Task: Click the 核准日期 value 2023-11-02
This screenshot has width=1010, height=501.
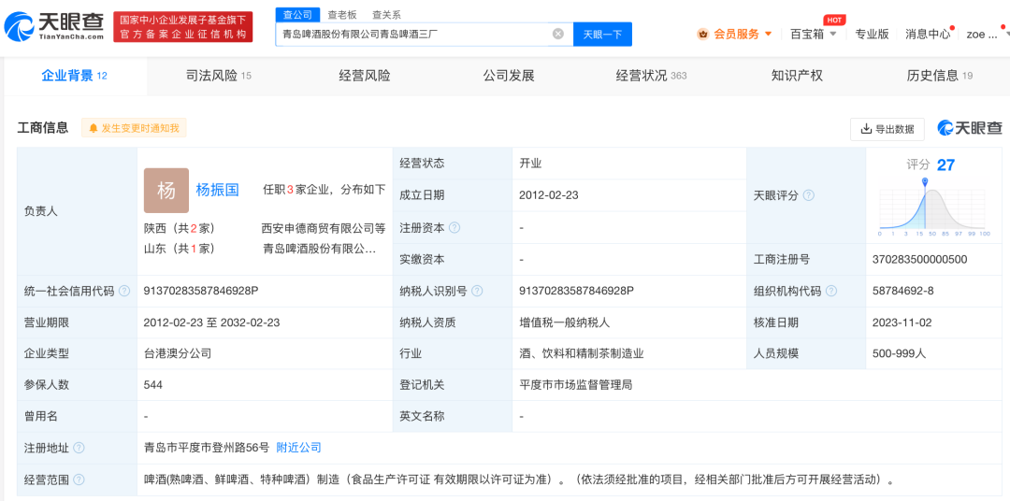Action: coord(902,322)
